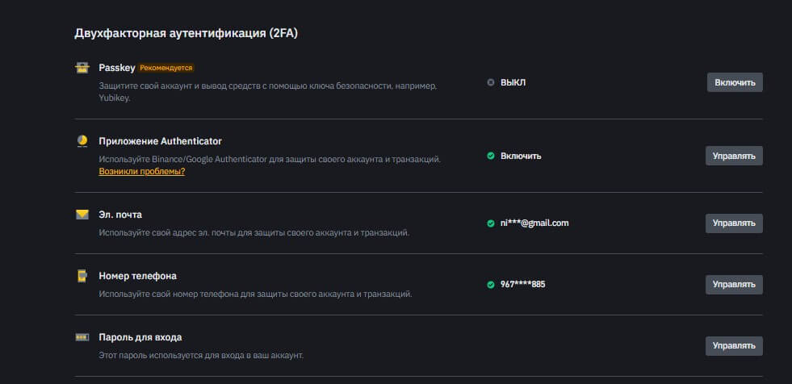This screenshot has width=792, height=384.
Task: Manage the email address 2FA settings
Action: [x=734, y=223]
